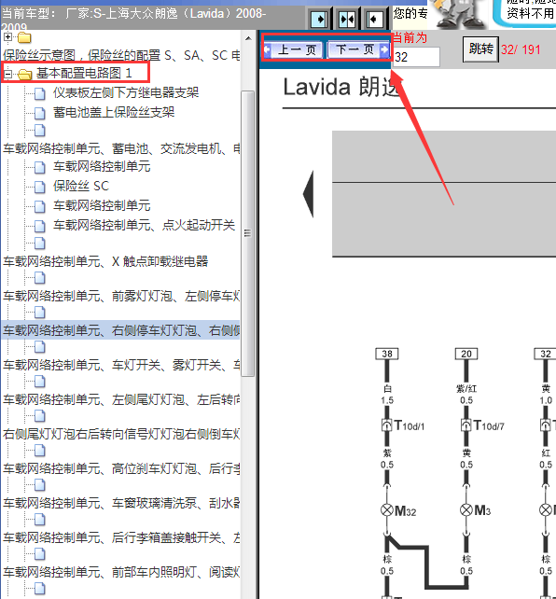This screenshot has height=599, width=556.
Task: Open 车载网络控制单元、点火起动开关 page
Action: [x=144, y=225]
